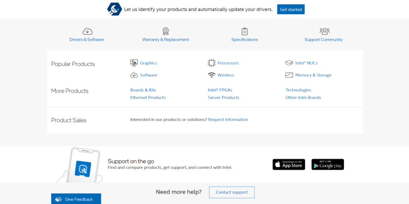Image resolution: width=409 pixels, height=204 pixels.
Task: Click the Intel NUCs box icon
Action: [x=289, y=63]
